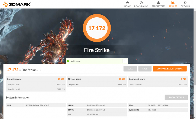Click the Fire Strike title banner

(x=97, y=50)
